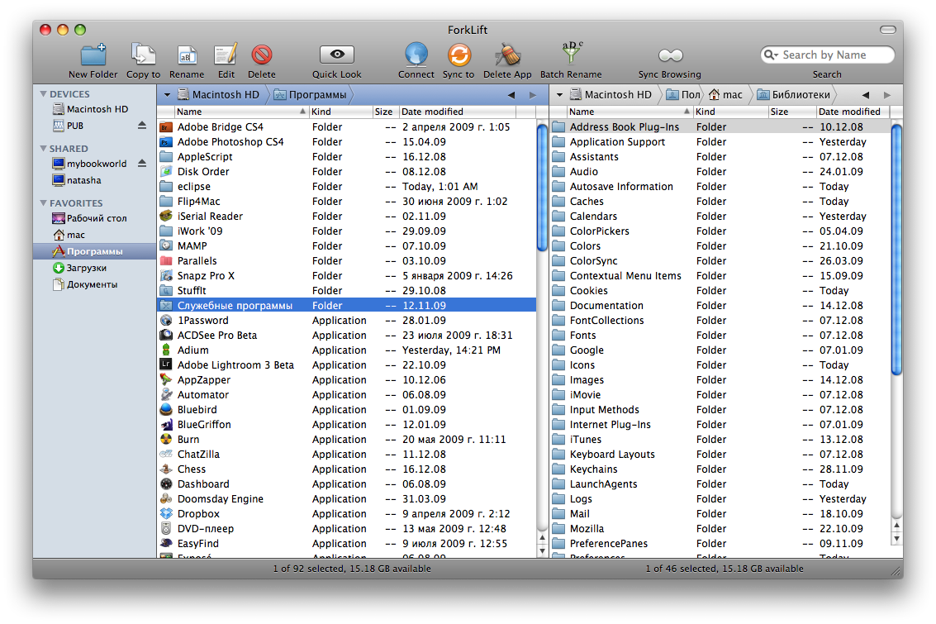Select the Doomsday Engine application
936x624 pixels.
coord(346,498)
